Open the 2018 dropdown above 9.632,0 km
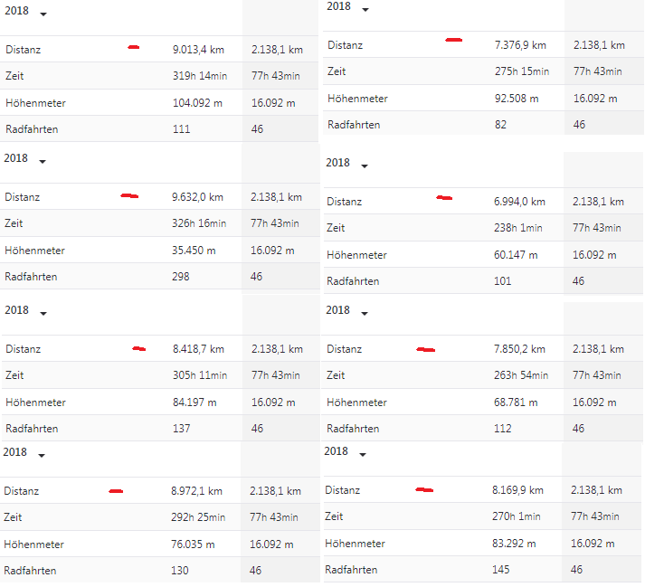The image size is (645, 587). [x=43, y=162]
